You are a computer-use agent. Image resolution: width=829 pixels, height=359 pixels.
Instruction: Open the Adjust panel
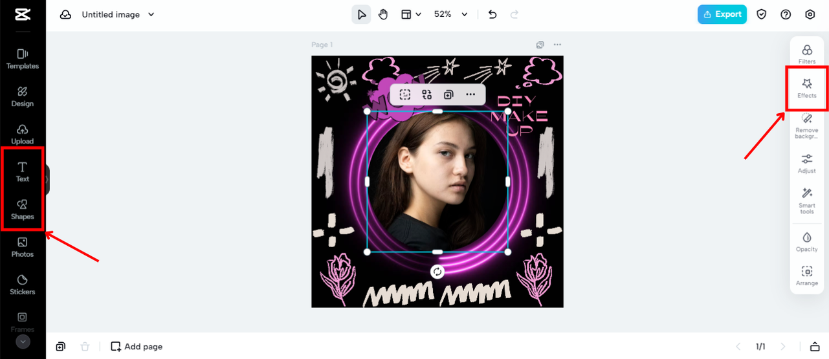807,164
